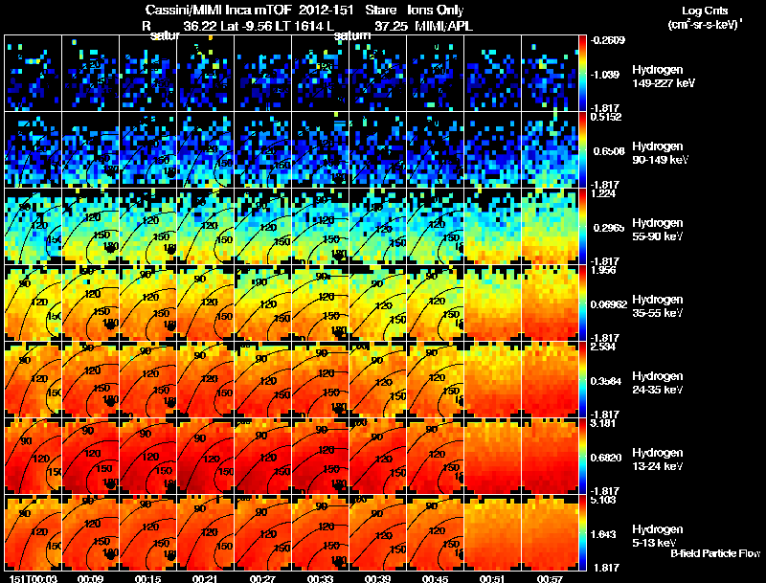The width and height of the screenshot is (766, 583).
Task: Select the 00:57 time marker
Action: [x=550, y=578]
